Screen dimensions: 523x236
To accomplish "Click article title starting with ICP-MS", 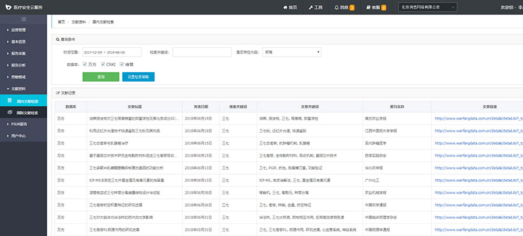I will tap(126, 181).
